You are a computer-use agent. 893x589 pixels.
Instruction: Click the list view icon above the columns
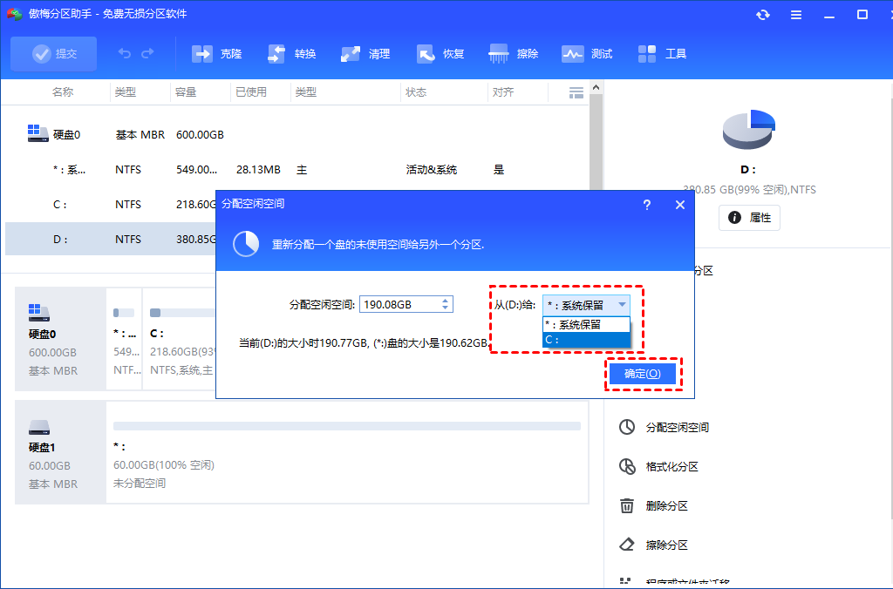(x=576, y=91)
